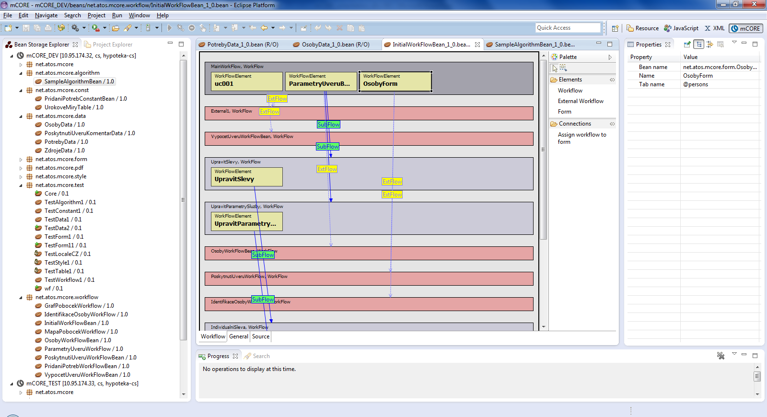Choose Workflow element in the palette
The width and height of the screenshot is (767, 417).
570,91
